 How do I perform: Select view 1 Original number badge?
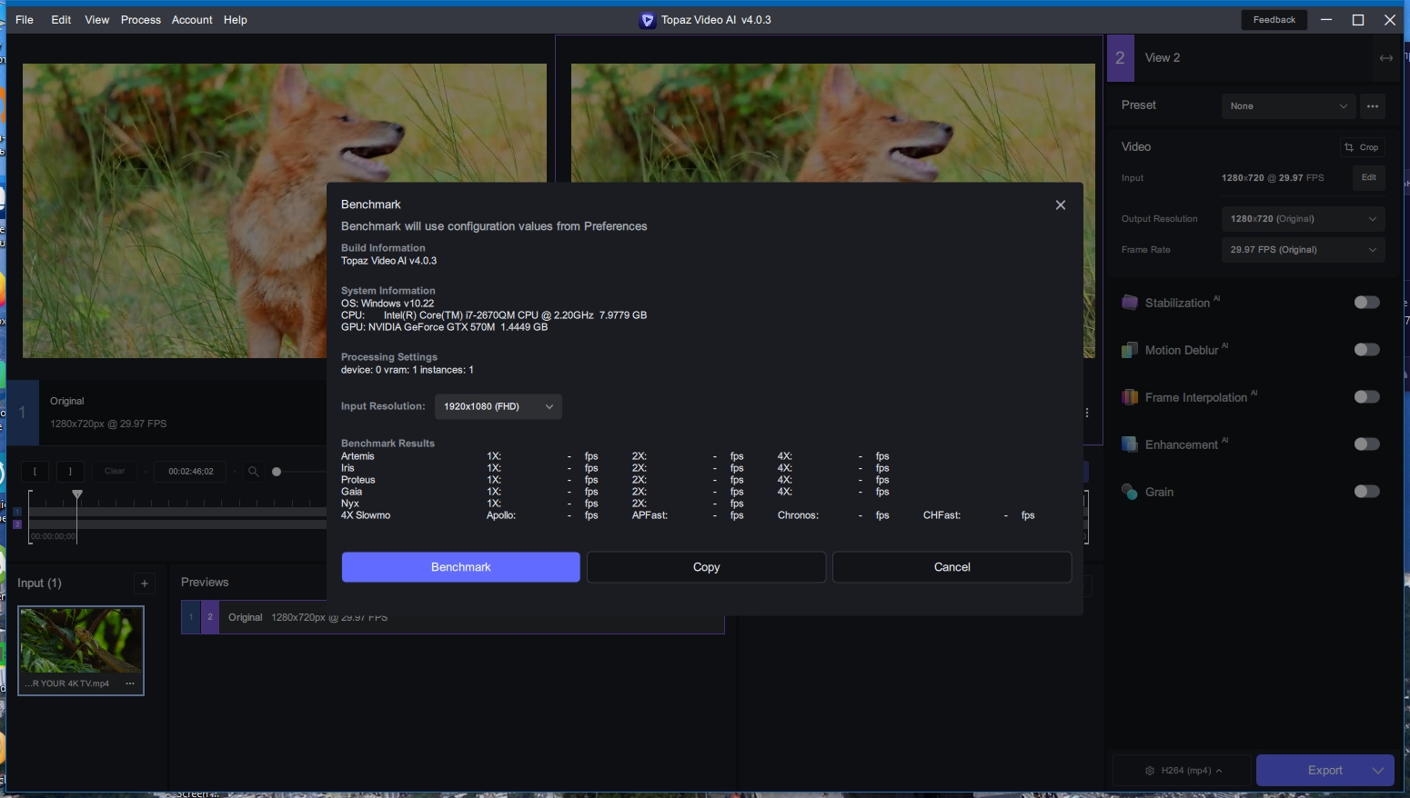point(23,413)
